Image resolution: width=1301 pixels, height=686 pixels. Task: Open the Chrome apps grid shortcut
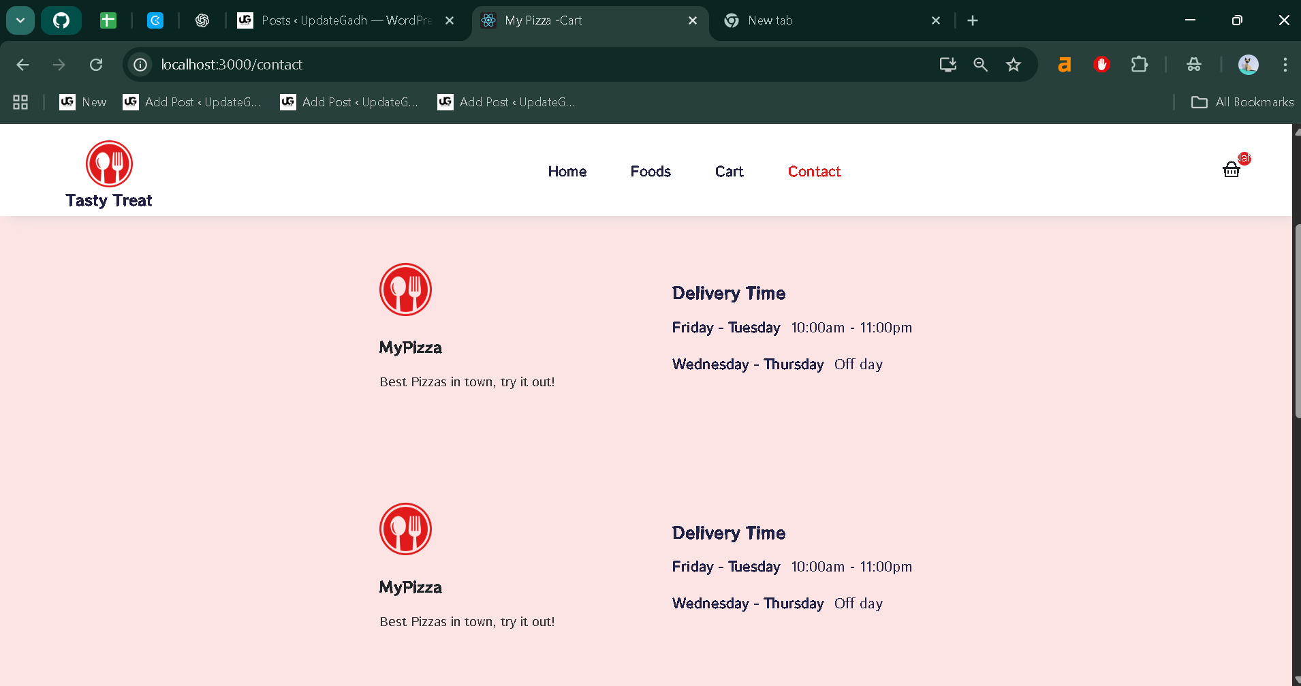[20, 102]
